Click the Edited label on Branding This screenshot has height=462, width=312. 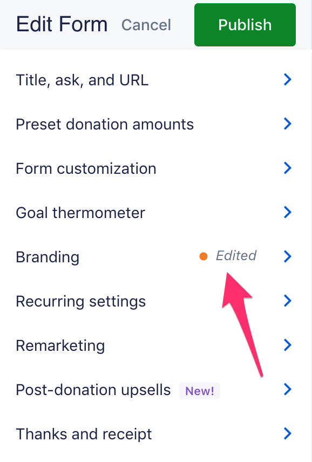236,255
